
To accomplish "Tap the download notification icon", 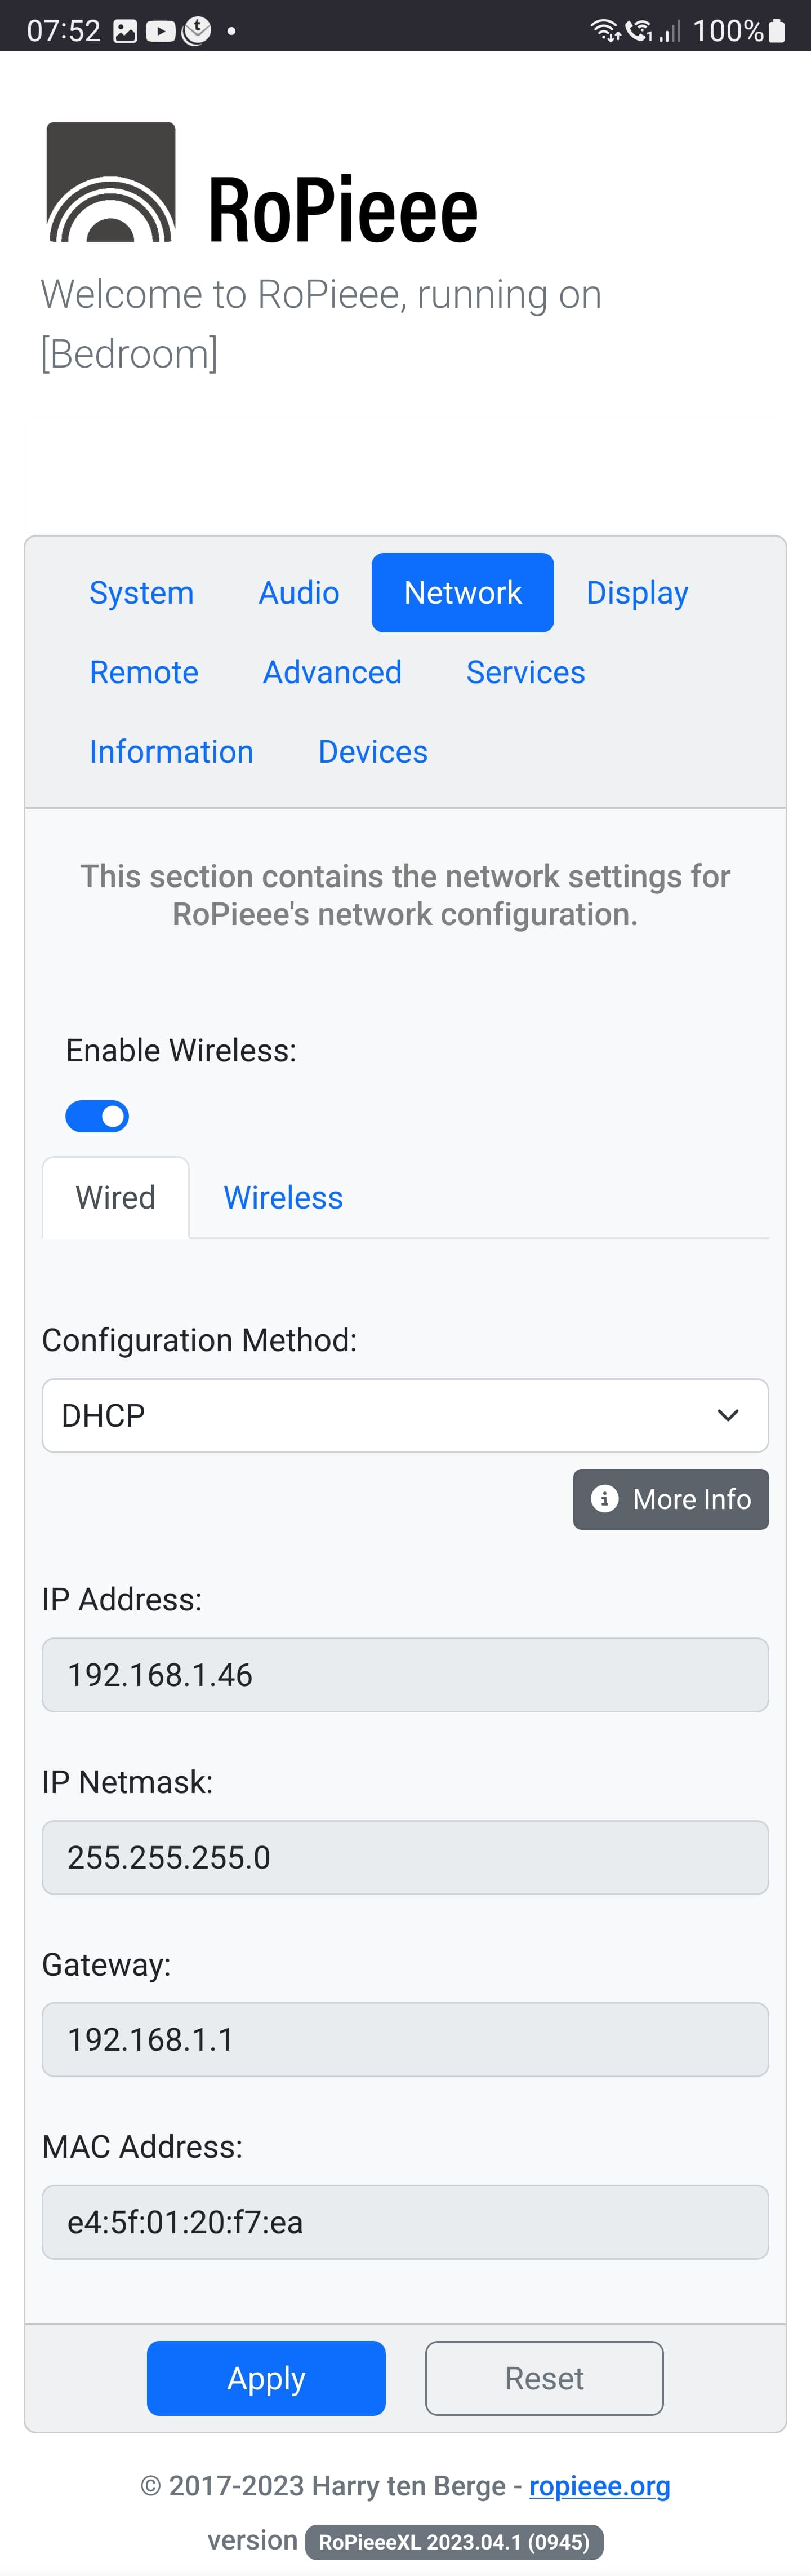I will [x=197, y=31].
